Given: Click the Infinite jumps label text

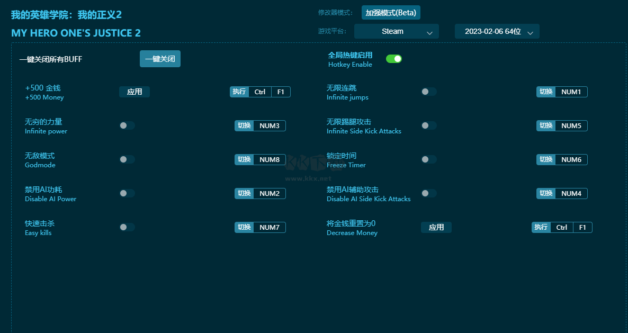Looking at the screenshot, I should click(x=347, y=97).
